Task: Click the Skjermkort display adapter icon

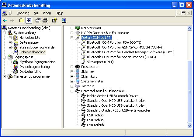Action: [x=78, y=76]
